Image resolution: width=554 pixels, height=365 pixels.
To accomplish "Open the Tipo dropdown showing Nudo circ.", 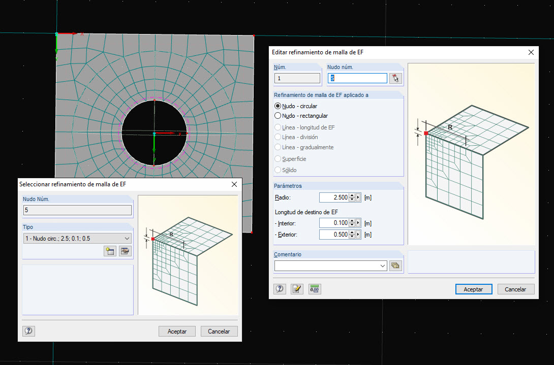I will click(x=77, y=238).
